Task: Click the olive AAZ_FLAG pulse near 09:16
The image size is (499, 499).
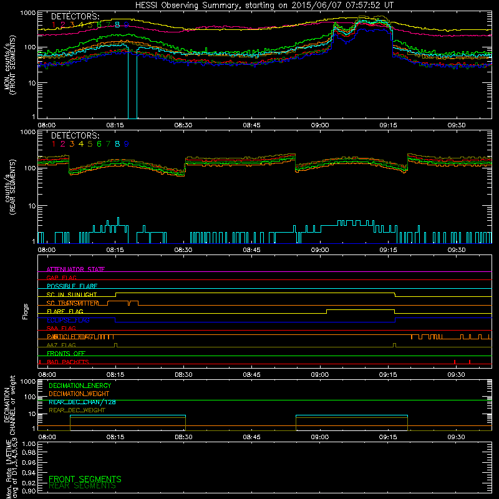Action: [395, 345]
